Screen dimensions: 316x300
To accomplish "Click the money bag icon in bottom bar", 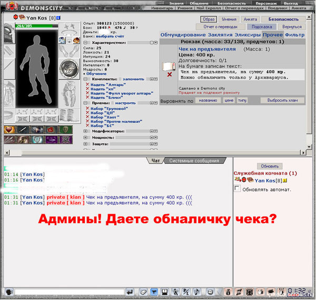I will click(228, 292).
